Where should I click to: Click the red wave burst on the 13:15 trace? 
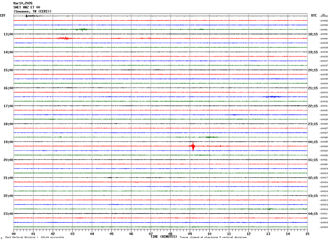[65, 38]
